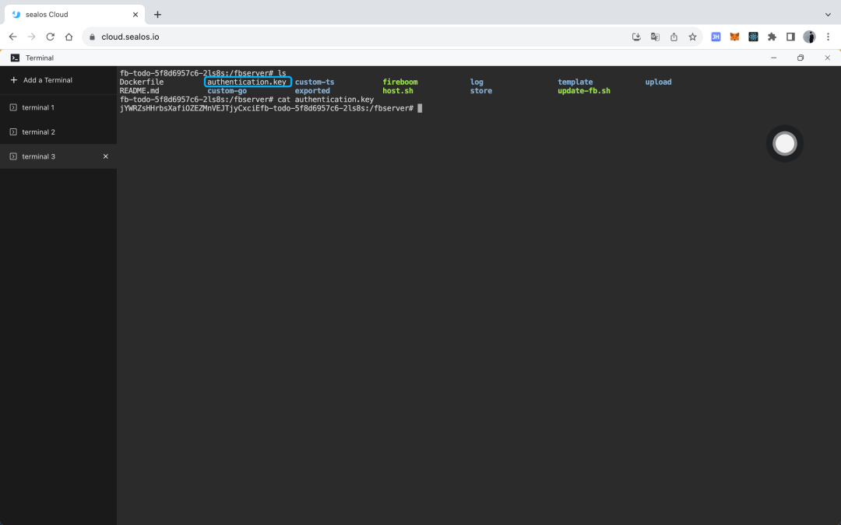
Task: Click the store directory name
Action: [x=480, y=90]
